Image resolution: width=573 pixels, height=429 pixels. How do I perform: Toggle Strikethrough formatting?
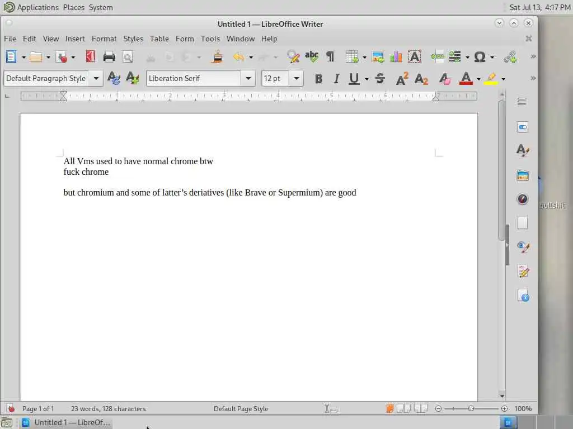point(380,78)
